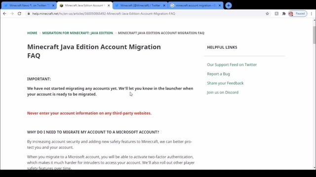Open Share your Feedback link
The image size is (316, 177).
(225, 83)
